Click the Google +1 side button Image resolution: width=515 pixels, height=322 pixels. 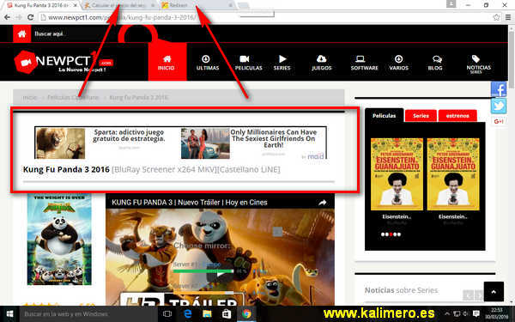pyautogui.click(x=499, y=121)
